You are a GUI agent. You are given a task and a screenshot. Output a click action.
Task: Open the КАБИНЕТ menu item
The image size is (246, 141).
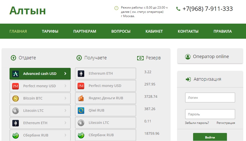[154, 31]
